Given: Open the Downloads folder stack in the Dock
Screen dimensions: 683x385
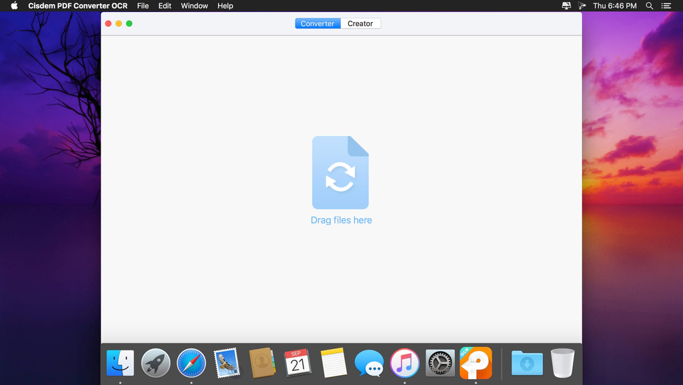Looking at the screenshot, I should click(527, 363).
